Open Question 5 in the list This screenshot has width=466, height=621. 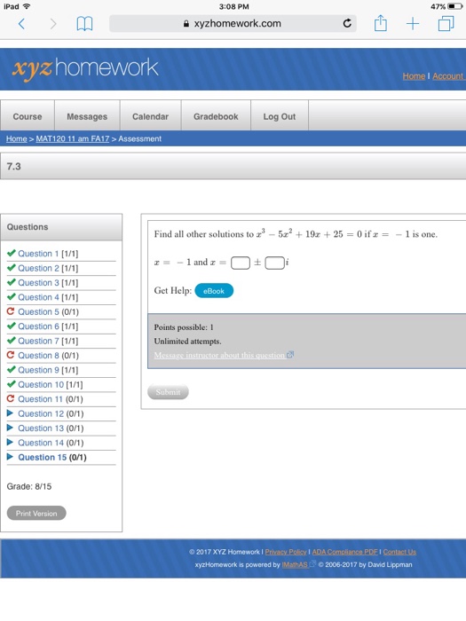pos(38,311)
